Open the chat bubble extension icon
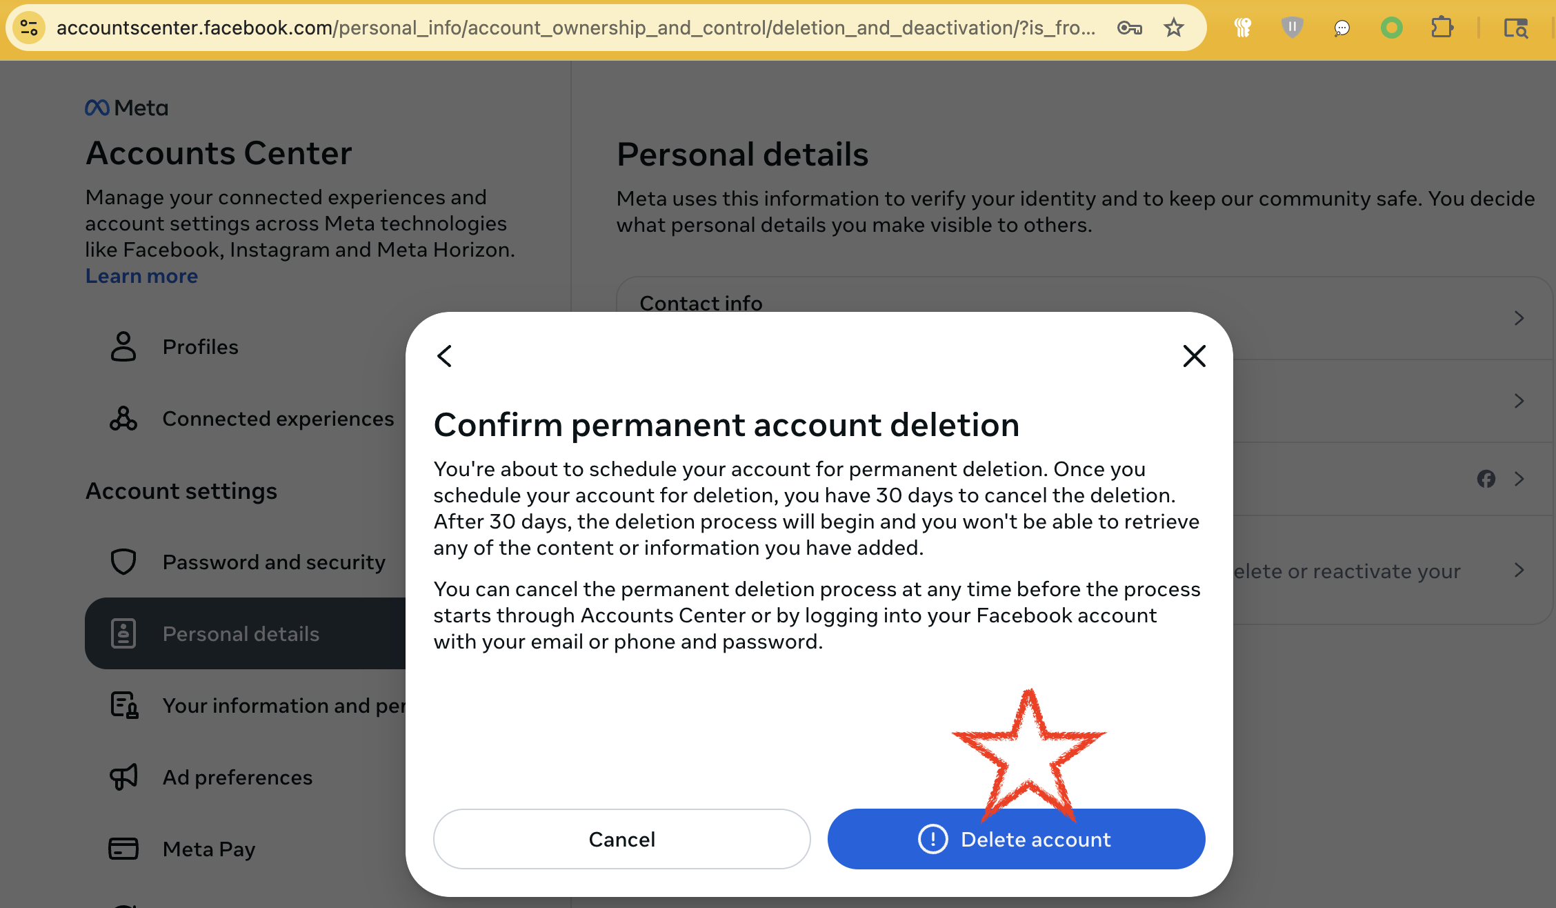Screen dimensions: 1556x908 1341,28
